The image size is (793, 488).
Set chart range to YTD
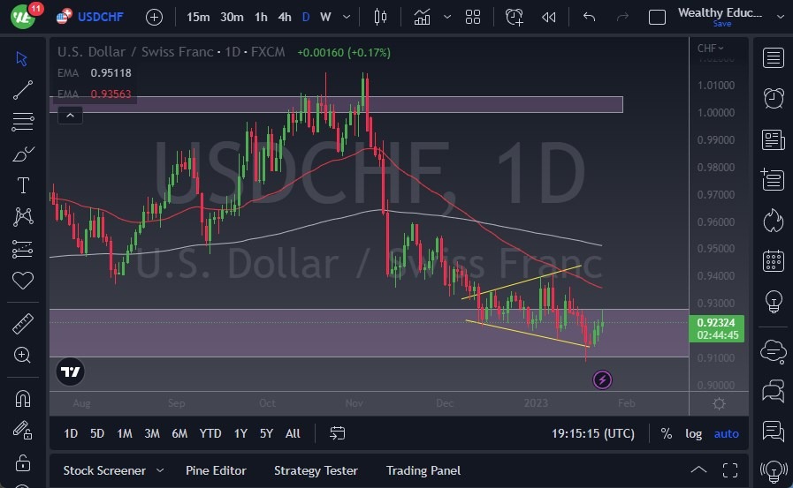[x=210, y=433]
